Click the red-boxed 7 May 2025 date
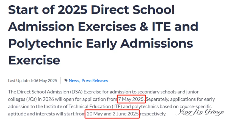The height and width of the screenshot is (122, 227). click(131, 99)
